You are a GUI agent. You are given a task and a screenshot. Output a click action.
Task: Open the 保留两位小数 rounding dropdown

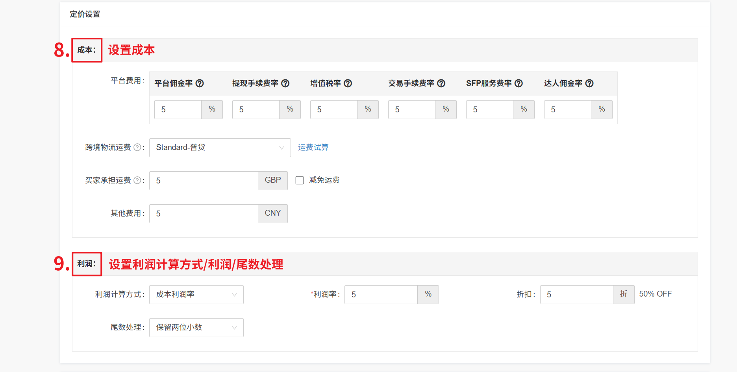(x=196, y=328)
